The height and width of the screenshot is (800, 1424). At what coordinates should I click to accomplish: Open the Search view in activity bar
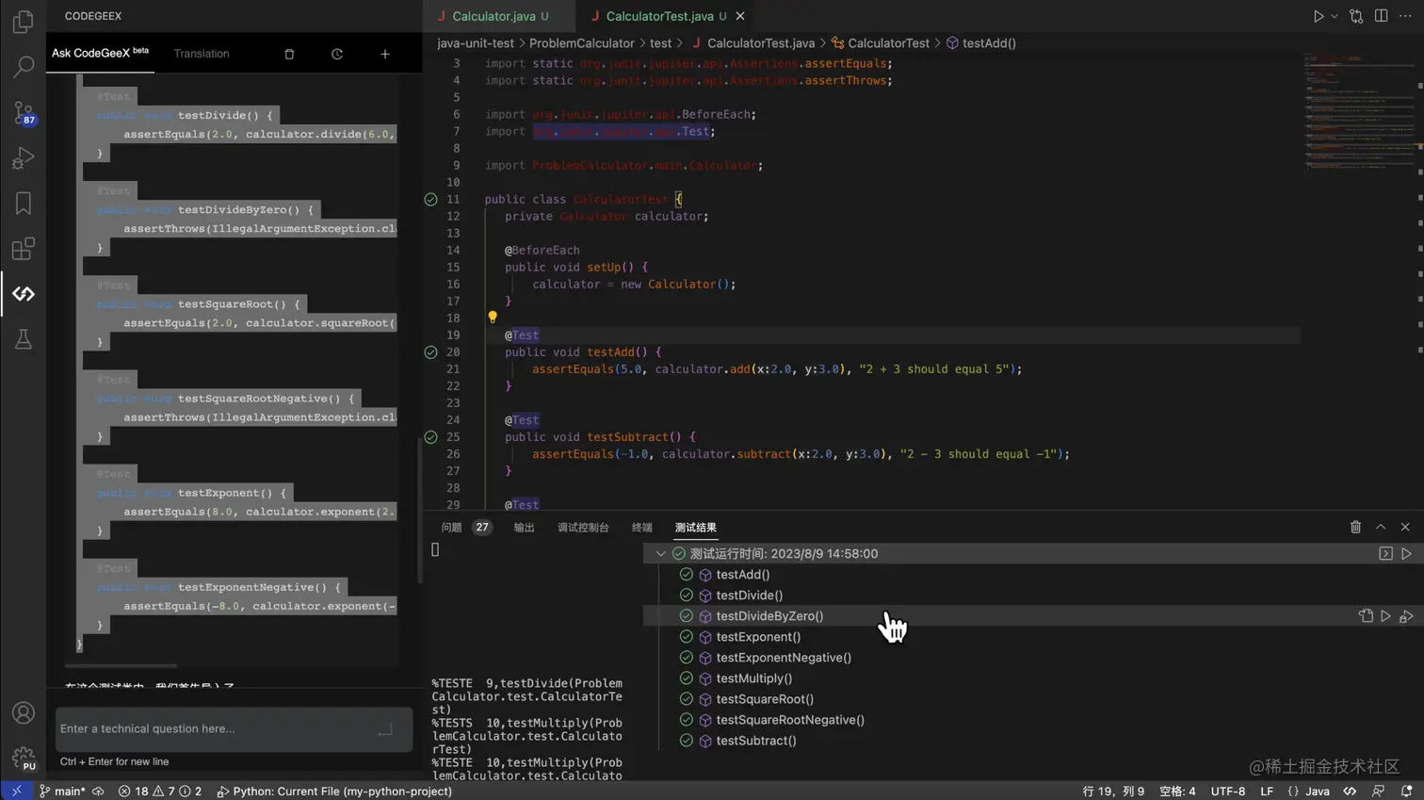[23, 66]
